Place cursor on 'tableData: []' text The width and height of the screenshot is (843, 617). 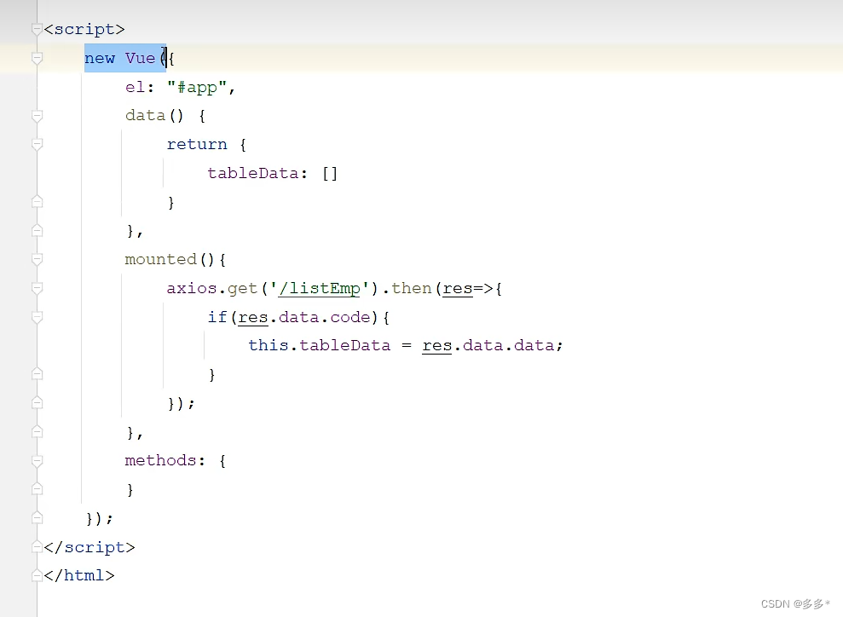[x=273, y=174]
